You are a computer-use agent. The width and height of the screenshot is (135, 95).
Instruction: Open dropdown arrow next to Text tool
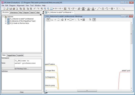tap(68, 20)
